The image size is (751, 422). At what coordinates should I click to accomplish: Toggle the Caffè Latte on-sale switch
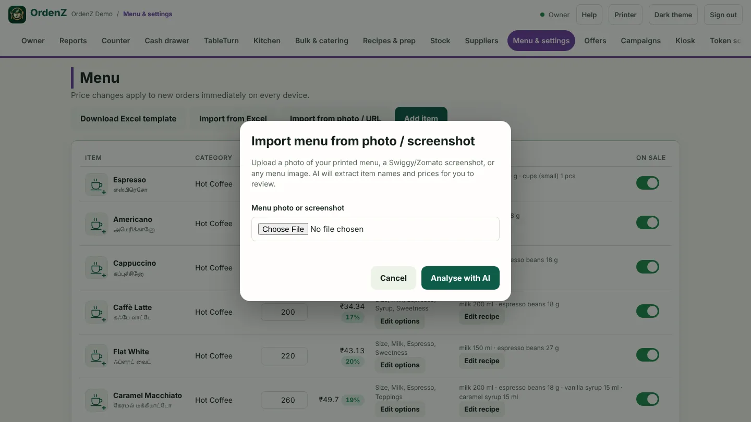648,311
